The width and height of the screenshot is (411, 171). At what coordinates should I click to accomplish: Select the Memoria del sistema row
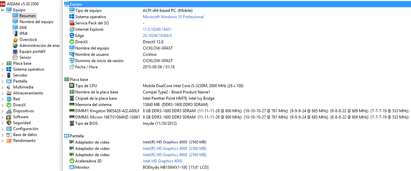coord(237,105)
